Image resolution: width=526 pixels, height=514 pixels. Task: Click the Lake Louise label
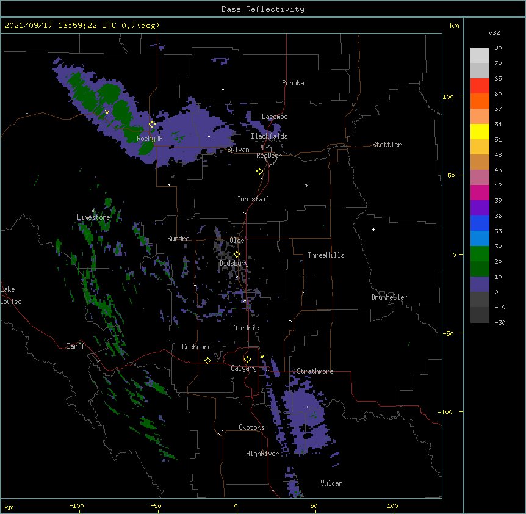pos(11,295)
